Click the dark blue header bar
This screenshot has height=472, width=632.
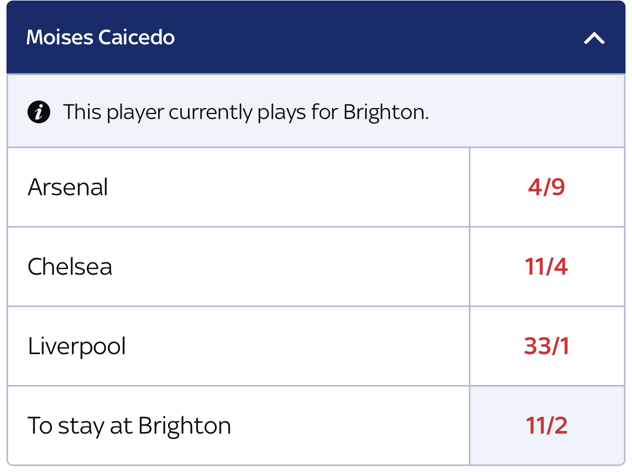[x=316, y=37]
